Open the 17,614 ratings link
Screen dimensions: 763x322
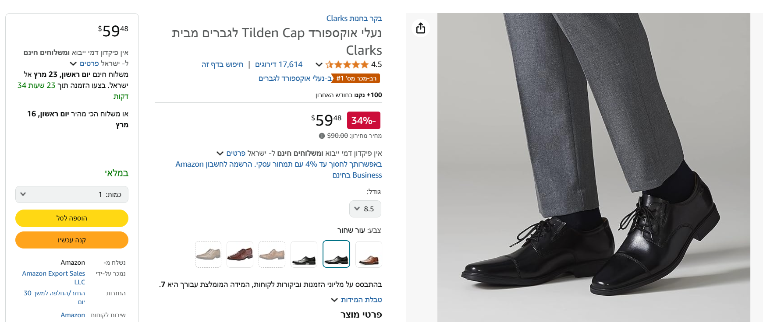(279, 65)
